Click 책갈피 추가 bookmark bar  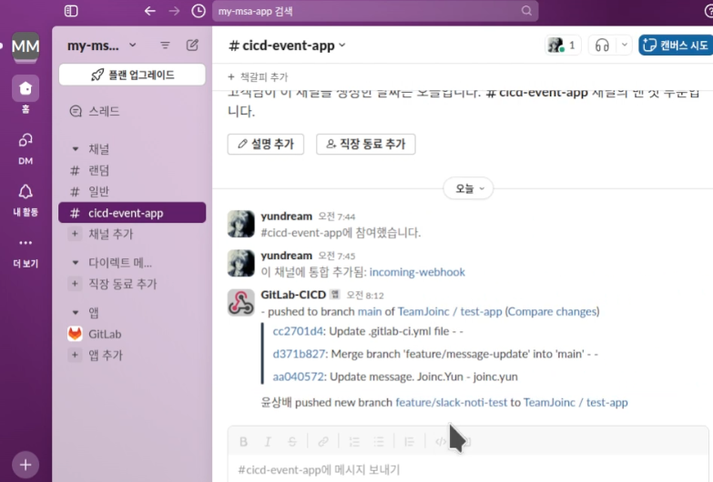click(258, 76)
